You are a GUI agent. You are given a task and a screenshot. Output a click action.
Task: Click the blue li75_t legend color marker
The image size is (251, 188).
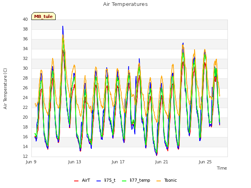[x=98, y=181]
